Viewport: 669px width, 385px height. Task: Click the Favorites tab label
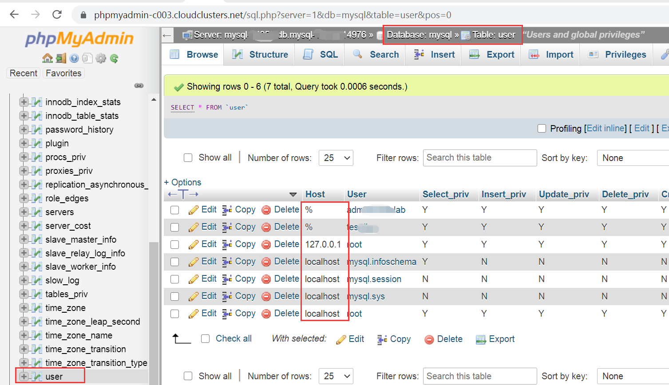coord(63,73)
